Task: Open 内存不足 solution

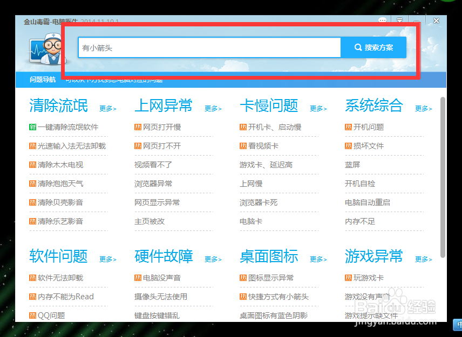Action: pos(360,221)
